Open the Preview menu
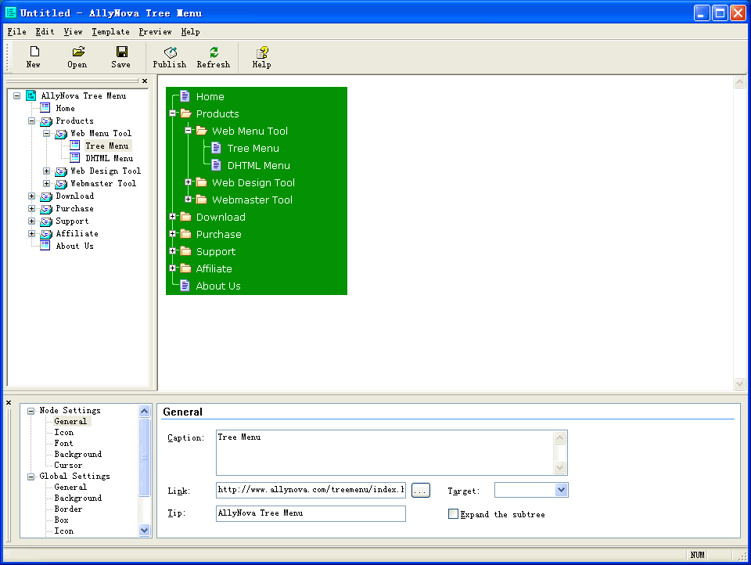This screenshot has height=565, width=751. click(x=155, y=32)
